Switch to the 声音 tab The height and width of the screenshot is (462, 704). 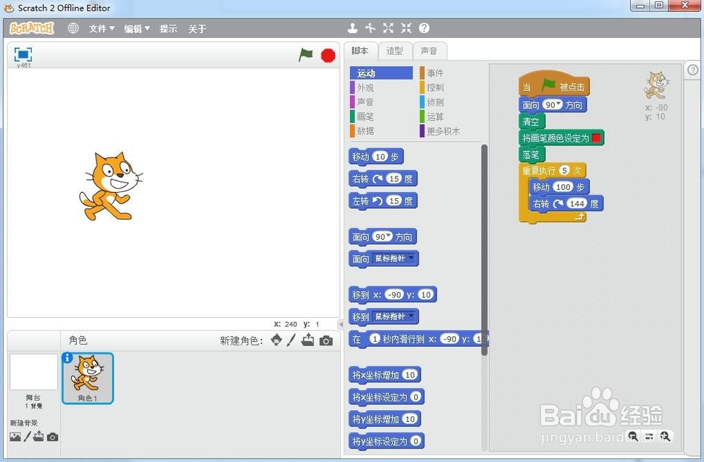point(429,51)
